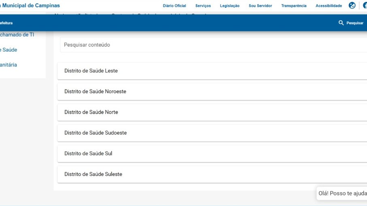The image size is (367, 206).
Task: Open the Libras accessibility icon
Action: (352, 5)
